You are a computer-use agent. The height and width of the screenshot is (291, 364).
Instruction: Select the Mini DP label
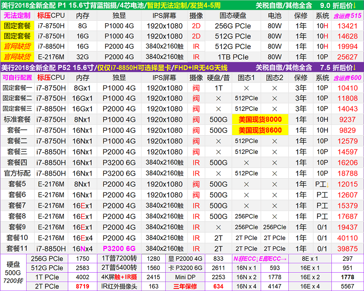click(185, 277)
